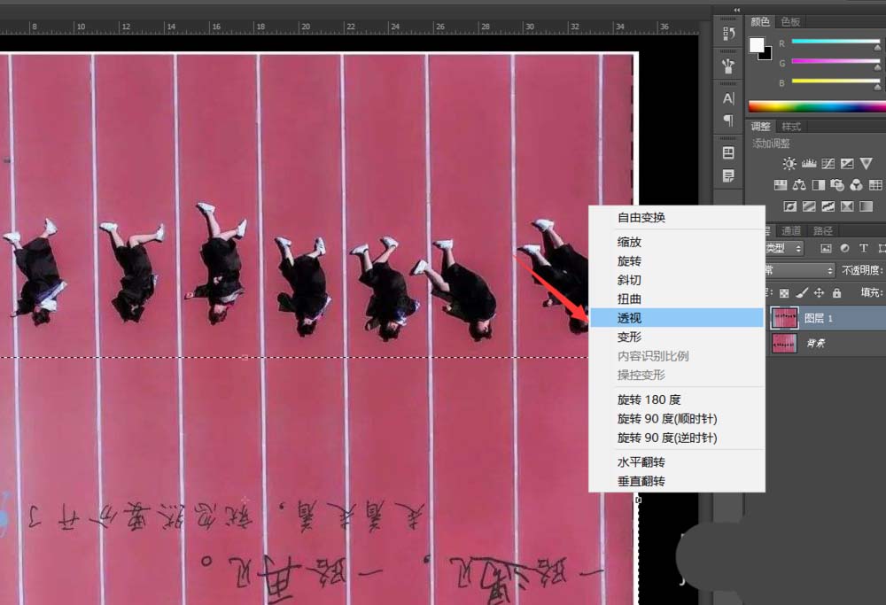Open the 不透明度 opacity dropdown arrow
886x605 pixels.
(883, 268)
